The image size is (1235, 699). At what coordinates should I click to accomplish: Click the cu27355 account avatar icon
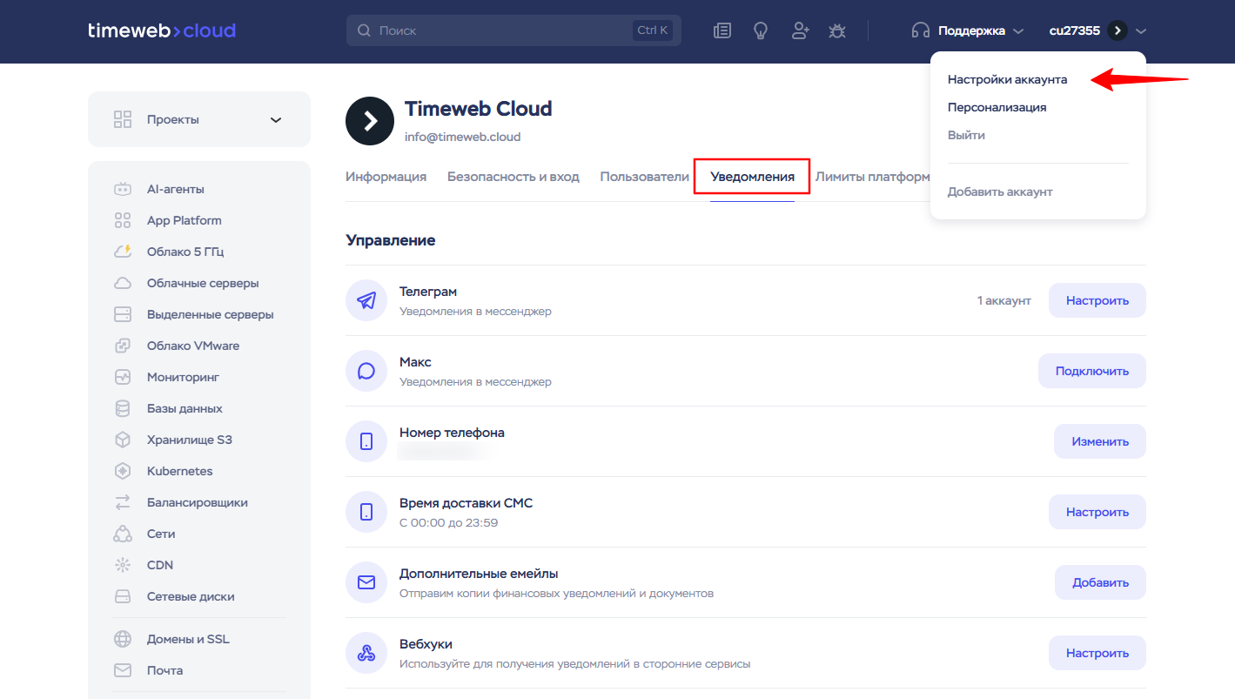pyautogui.click(x=1118, y=30)
